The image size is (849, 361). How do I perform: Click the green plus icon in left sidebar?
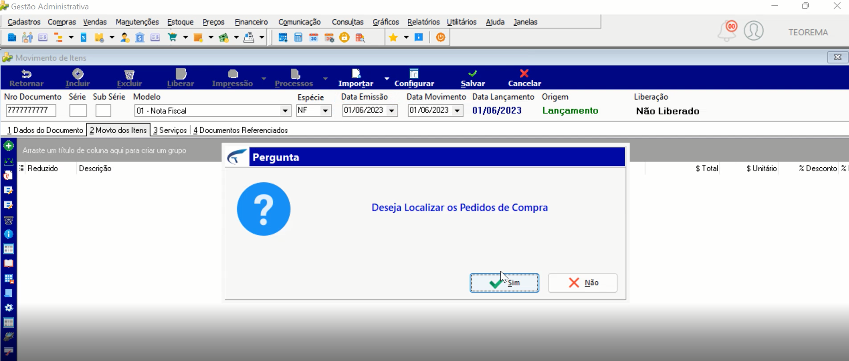pyautogui.click(x=8, y=146)
